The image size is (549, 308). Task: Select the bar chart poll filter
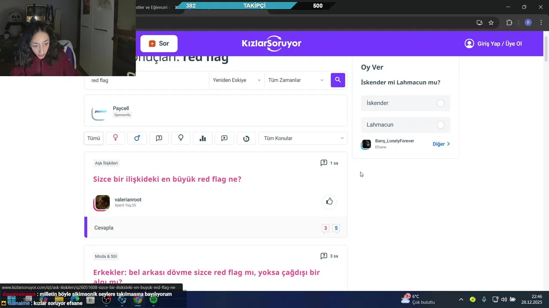[x=203, y=138]
